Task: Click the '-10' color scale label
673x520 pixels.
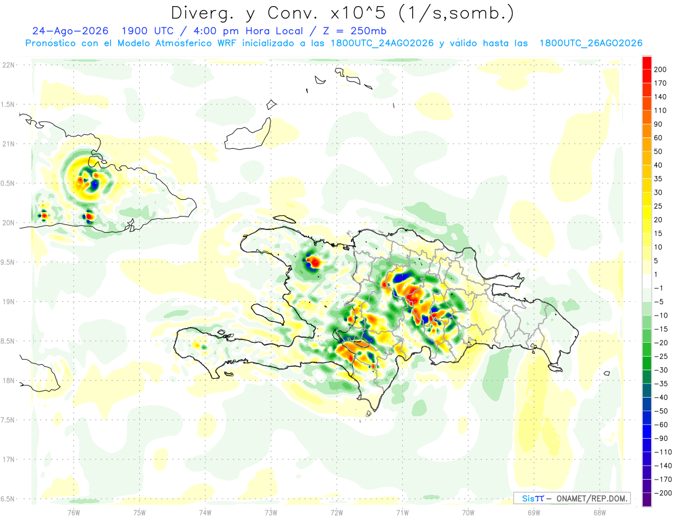Action: 662,315
